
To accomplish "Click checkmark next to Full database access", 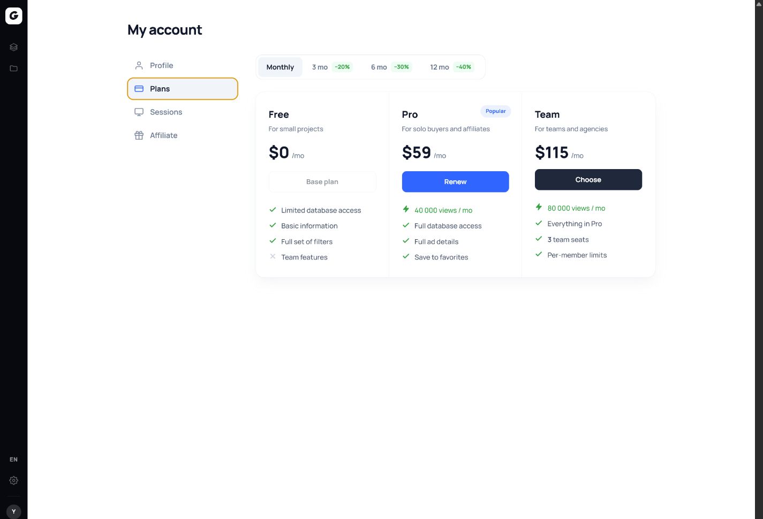I will click(406, 225).
